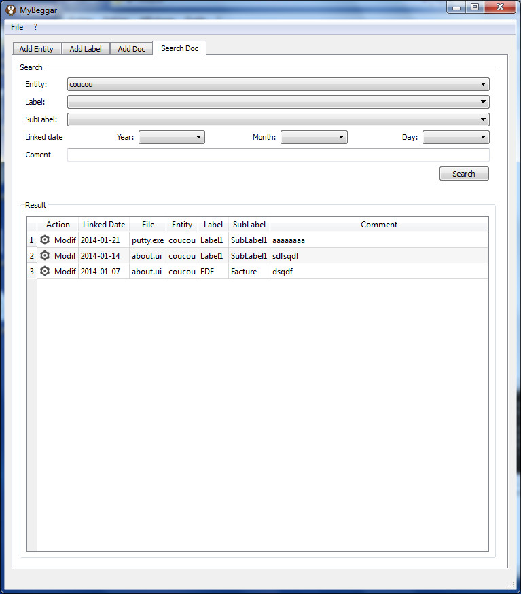
Task: Select the 2014-01-07 date cell
Action: pyautogui.click(x=104, y=272)
